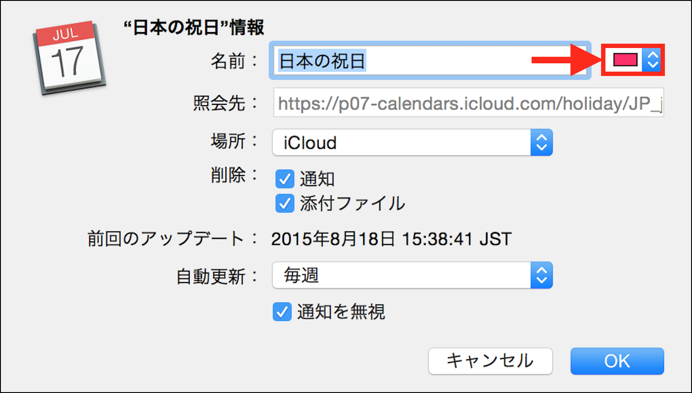
Task: Click the 通知を無視 label text
Action: tap(341, 312)
